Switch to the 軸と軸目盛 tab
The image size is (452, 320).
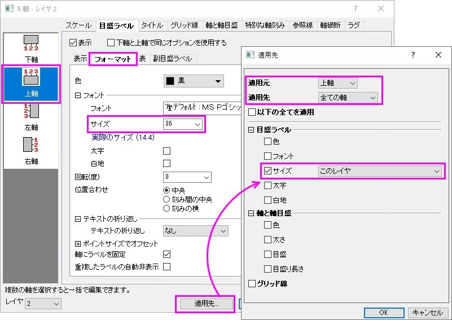tap(222, 25)
